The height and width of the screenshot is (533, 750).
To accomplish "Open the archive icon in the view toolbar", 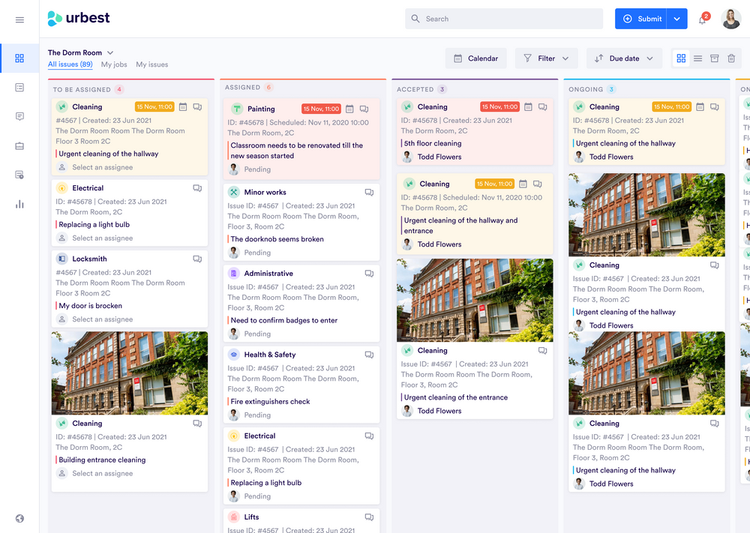I will point(712,58).
